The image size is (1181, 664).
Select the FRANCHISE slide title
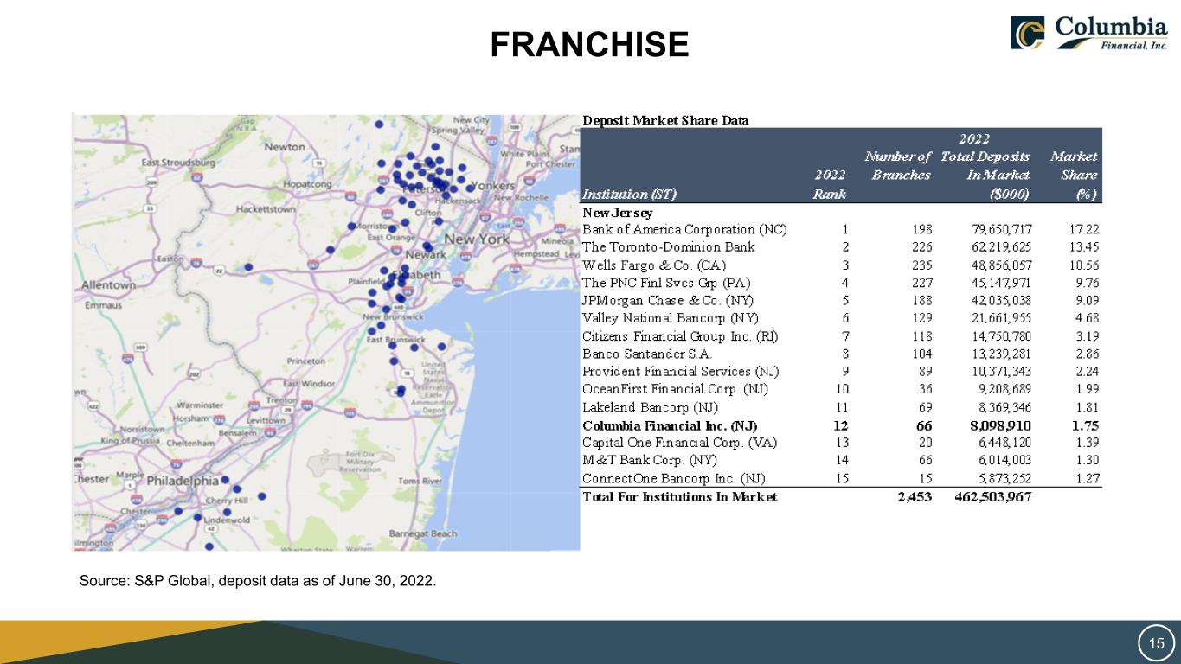tap(589, 45)
